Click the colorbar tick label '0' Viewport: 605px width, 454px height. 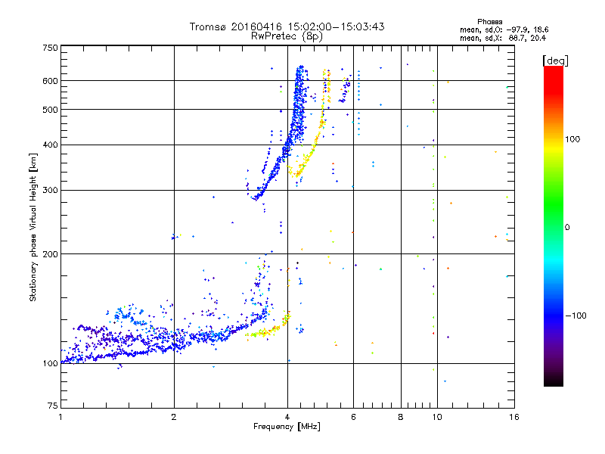coord(566,228)
